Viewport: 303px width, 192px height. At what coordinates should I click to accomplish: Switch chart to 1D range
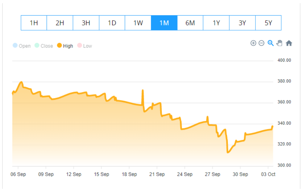112,23
